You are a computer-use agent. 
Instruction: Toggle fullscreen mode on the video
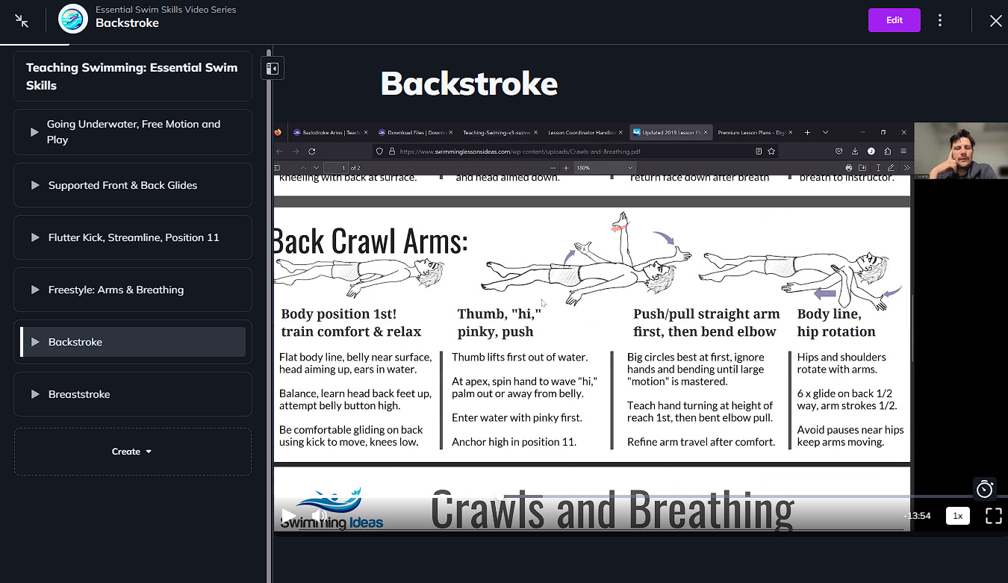click(993, 515)
